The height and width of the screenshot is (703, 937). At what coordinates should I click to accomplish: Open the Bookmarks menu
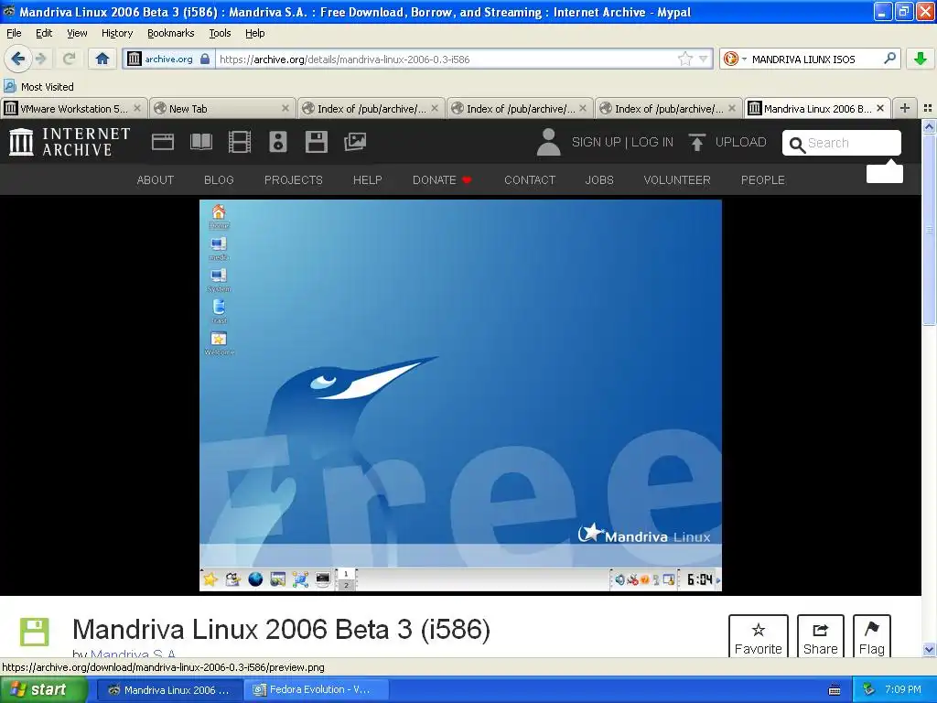[x=170, y=33]
